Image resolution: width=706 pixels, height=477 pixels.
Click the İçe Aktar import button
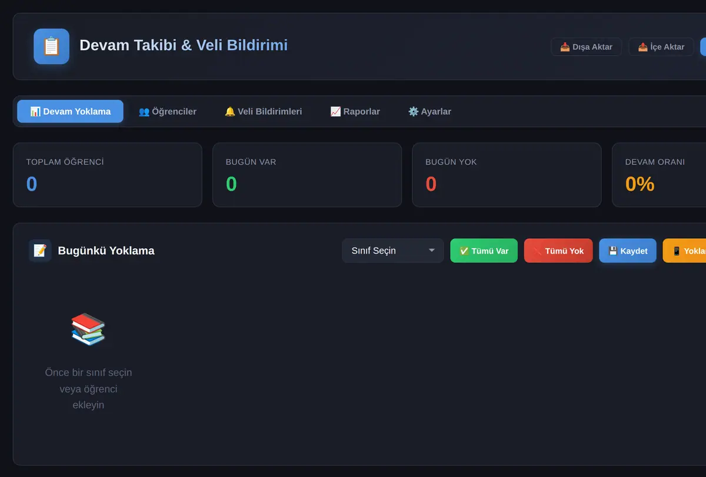(661, 47)
